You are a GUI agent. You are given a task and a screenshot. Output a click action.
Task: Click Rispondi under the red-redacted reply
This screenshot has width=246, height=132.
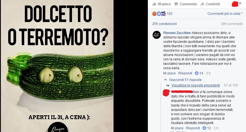(193, 128)
